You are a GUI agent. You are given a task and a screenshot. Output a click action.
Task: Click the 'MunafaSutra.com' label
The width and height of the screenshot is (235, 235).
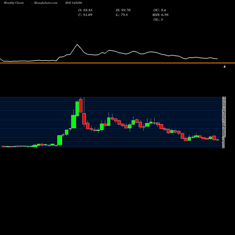46,3
